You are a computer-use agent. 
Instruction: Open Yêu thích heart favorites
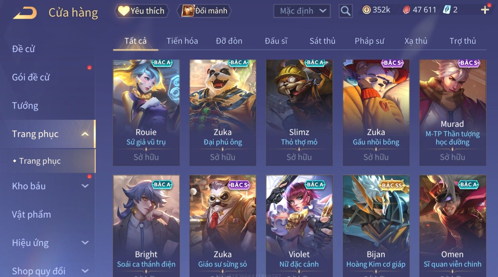click(x=142, y=11)
